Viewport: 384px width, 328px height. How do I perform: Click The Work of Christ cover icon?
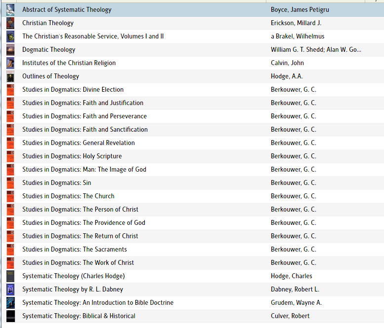pyautogui.click(x=10, y=263)
